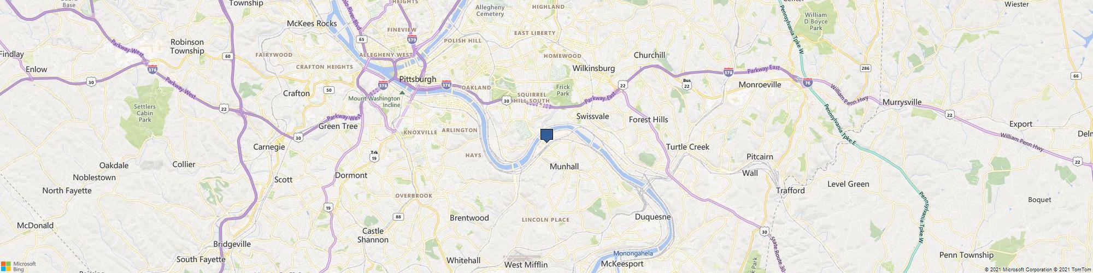Click the Route 286 shield marker

[865, 68]
